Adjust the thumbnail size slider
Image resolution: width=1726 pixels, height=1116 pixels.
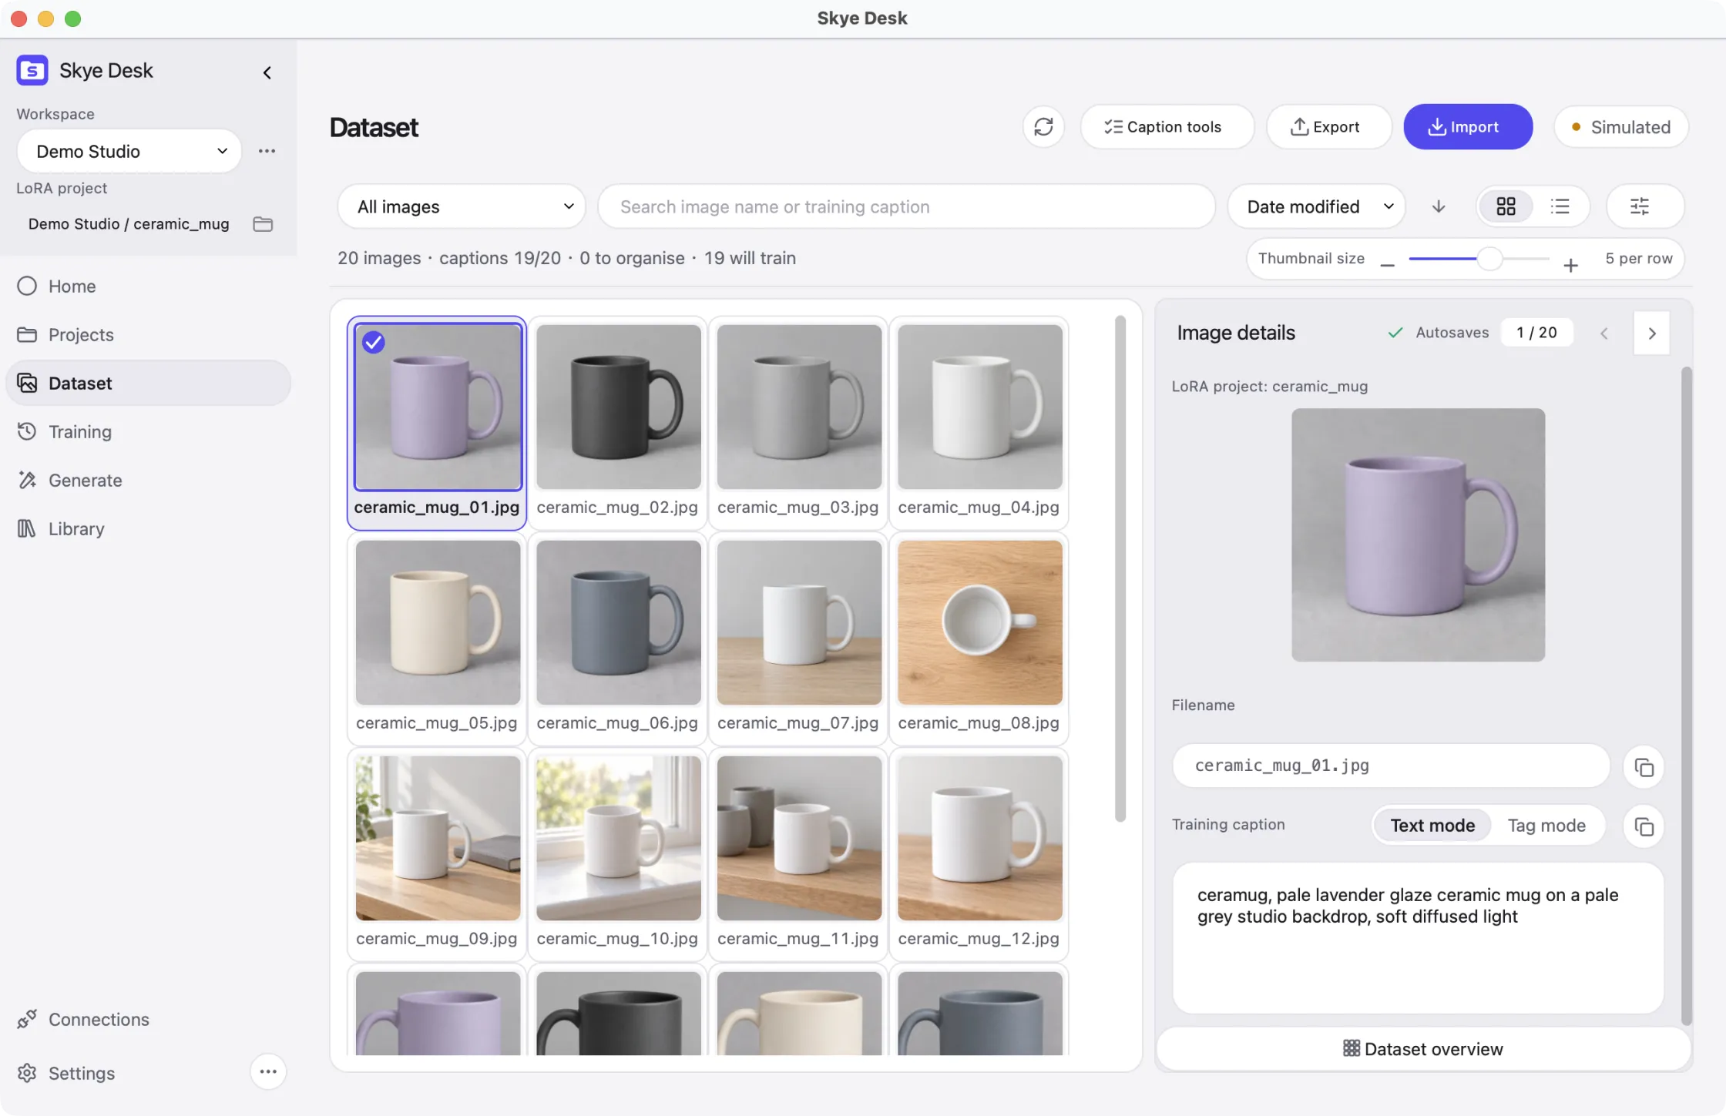coord(1478,259)
